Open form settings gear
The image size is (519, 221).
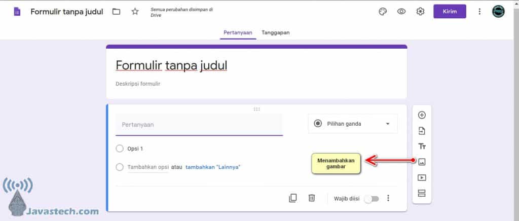[420, 12]
